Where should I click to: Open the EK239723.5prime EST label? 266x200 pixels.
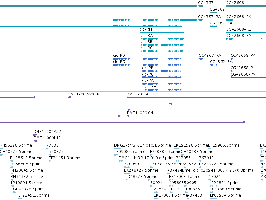(x=216, y=164)
